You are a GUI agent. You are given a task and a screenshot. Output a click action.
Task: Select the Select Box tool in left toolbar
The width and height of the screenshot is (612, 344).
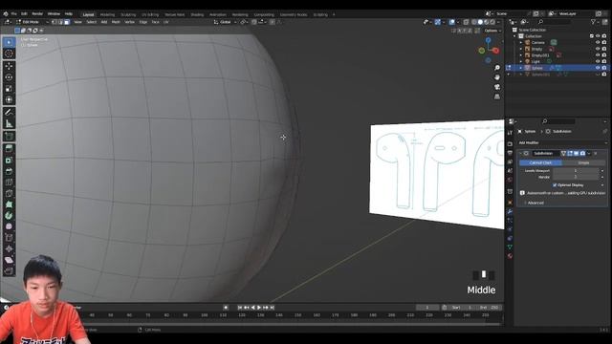pyautogui.click(x=9, y=42)
